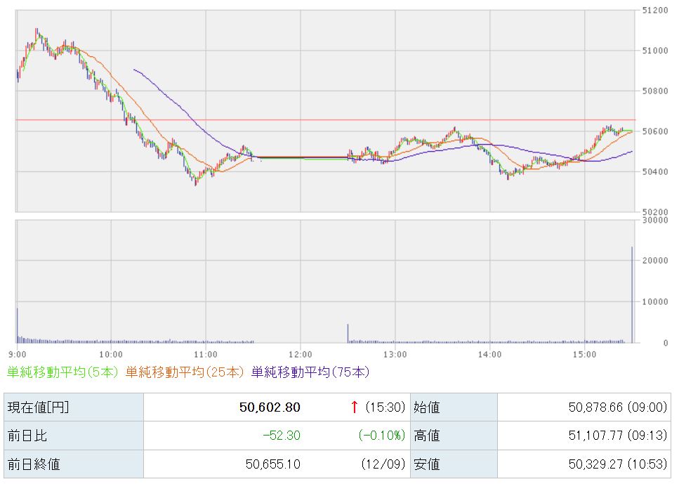679x484 pixels.
Task: Select the green 5-period moving average legend
Action: (64, 372)
